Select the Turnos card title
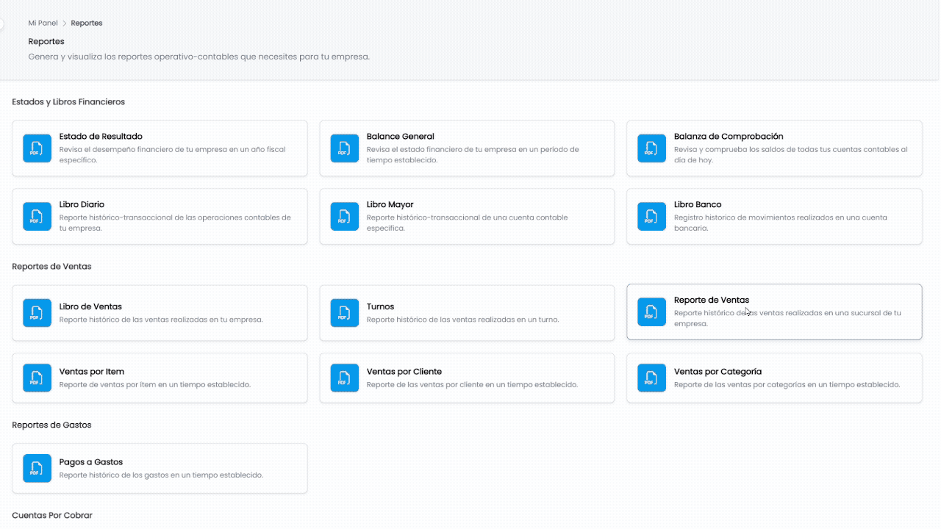Screen dimensions: 941x529 (x=381, y=306)
